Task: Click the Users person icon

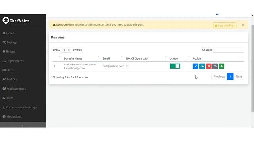Action: pyautogui.click(x=4, y=98)
